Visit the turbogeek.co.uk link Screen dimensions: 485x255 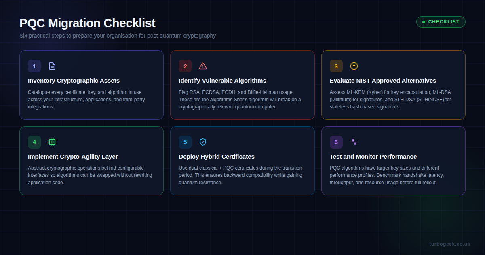point(450,244)
